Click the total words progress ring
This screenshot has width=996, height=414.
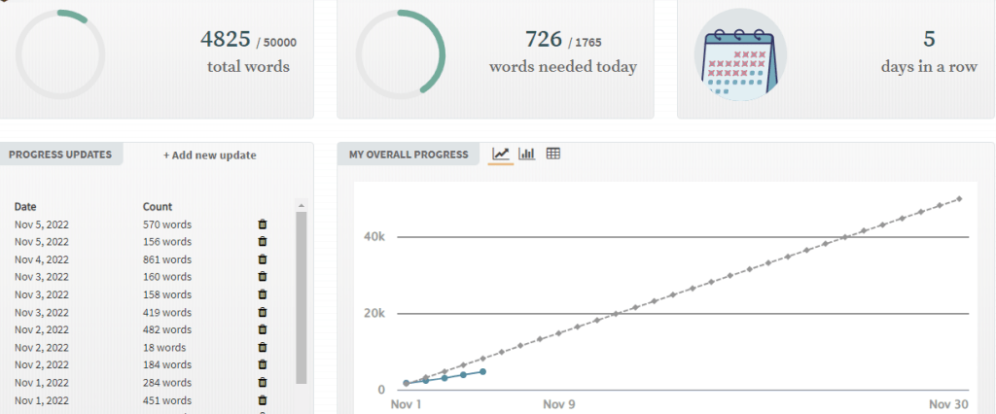pos(60,53)
